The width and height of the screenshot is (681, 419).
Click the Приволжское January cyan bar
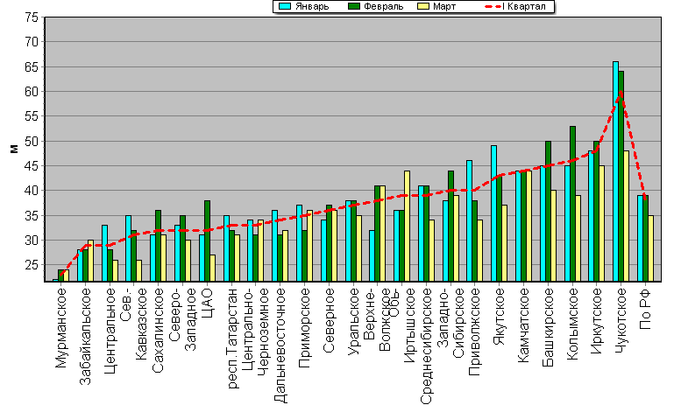[x=470, y=221]
